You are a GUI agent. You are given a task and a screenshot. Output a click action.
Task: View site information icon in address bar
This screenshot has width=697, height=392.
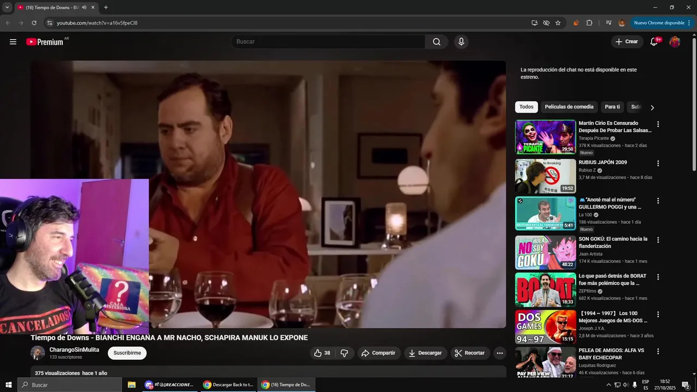tap(50, 23)
